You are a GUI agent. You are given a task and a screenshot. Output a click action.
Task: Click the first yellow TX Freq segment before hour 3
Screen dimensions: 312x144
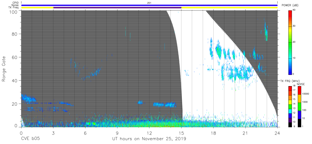37,8
